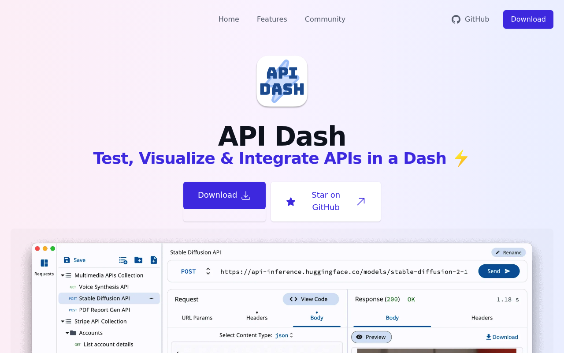Click the 200 OK response status
The image size is (564, 353).
tap(385, 299)
